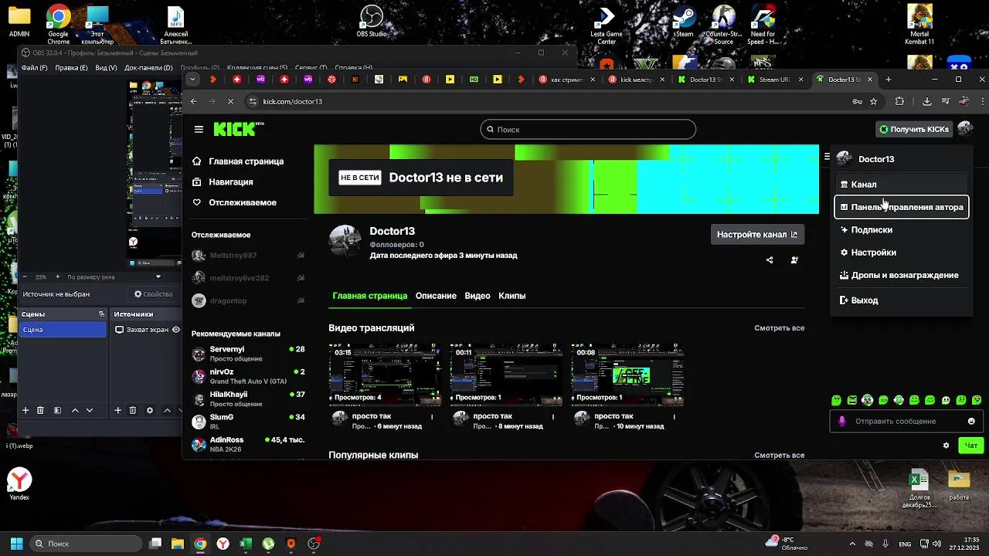Image resolution: width=989 pixels, height=556 pixels.
Task: Open scene filters icon in OBS
Action: [57, 410]
